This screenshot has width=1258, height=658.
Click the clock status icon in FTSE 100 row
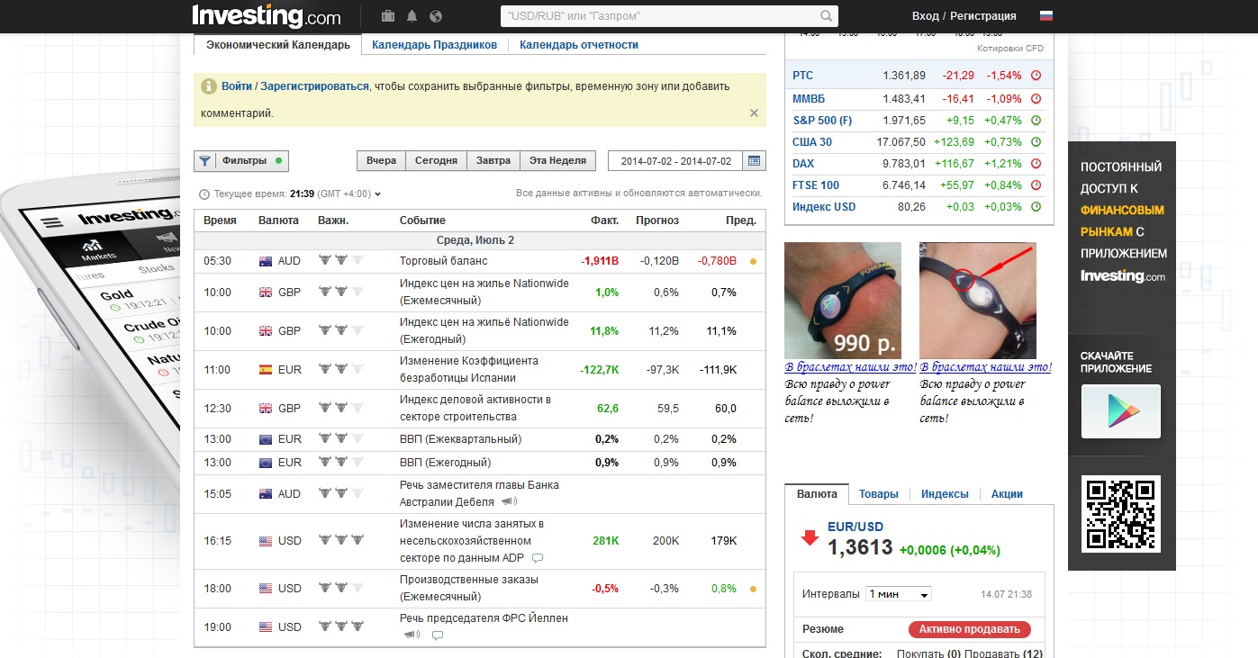pos(1036,185)
